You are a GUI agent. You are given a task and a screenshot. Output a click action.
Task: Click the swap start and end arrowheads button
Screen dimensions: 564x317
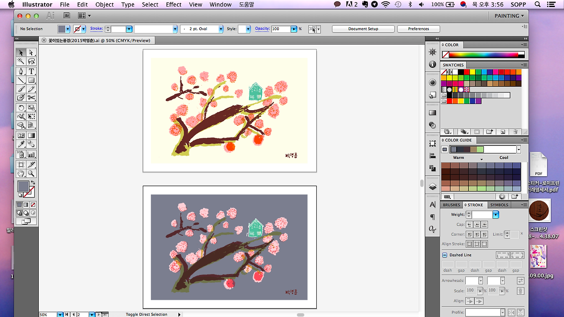tap(520, 280)
